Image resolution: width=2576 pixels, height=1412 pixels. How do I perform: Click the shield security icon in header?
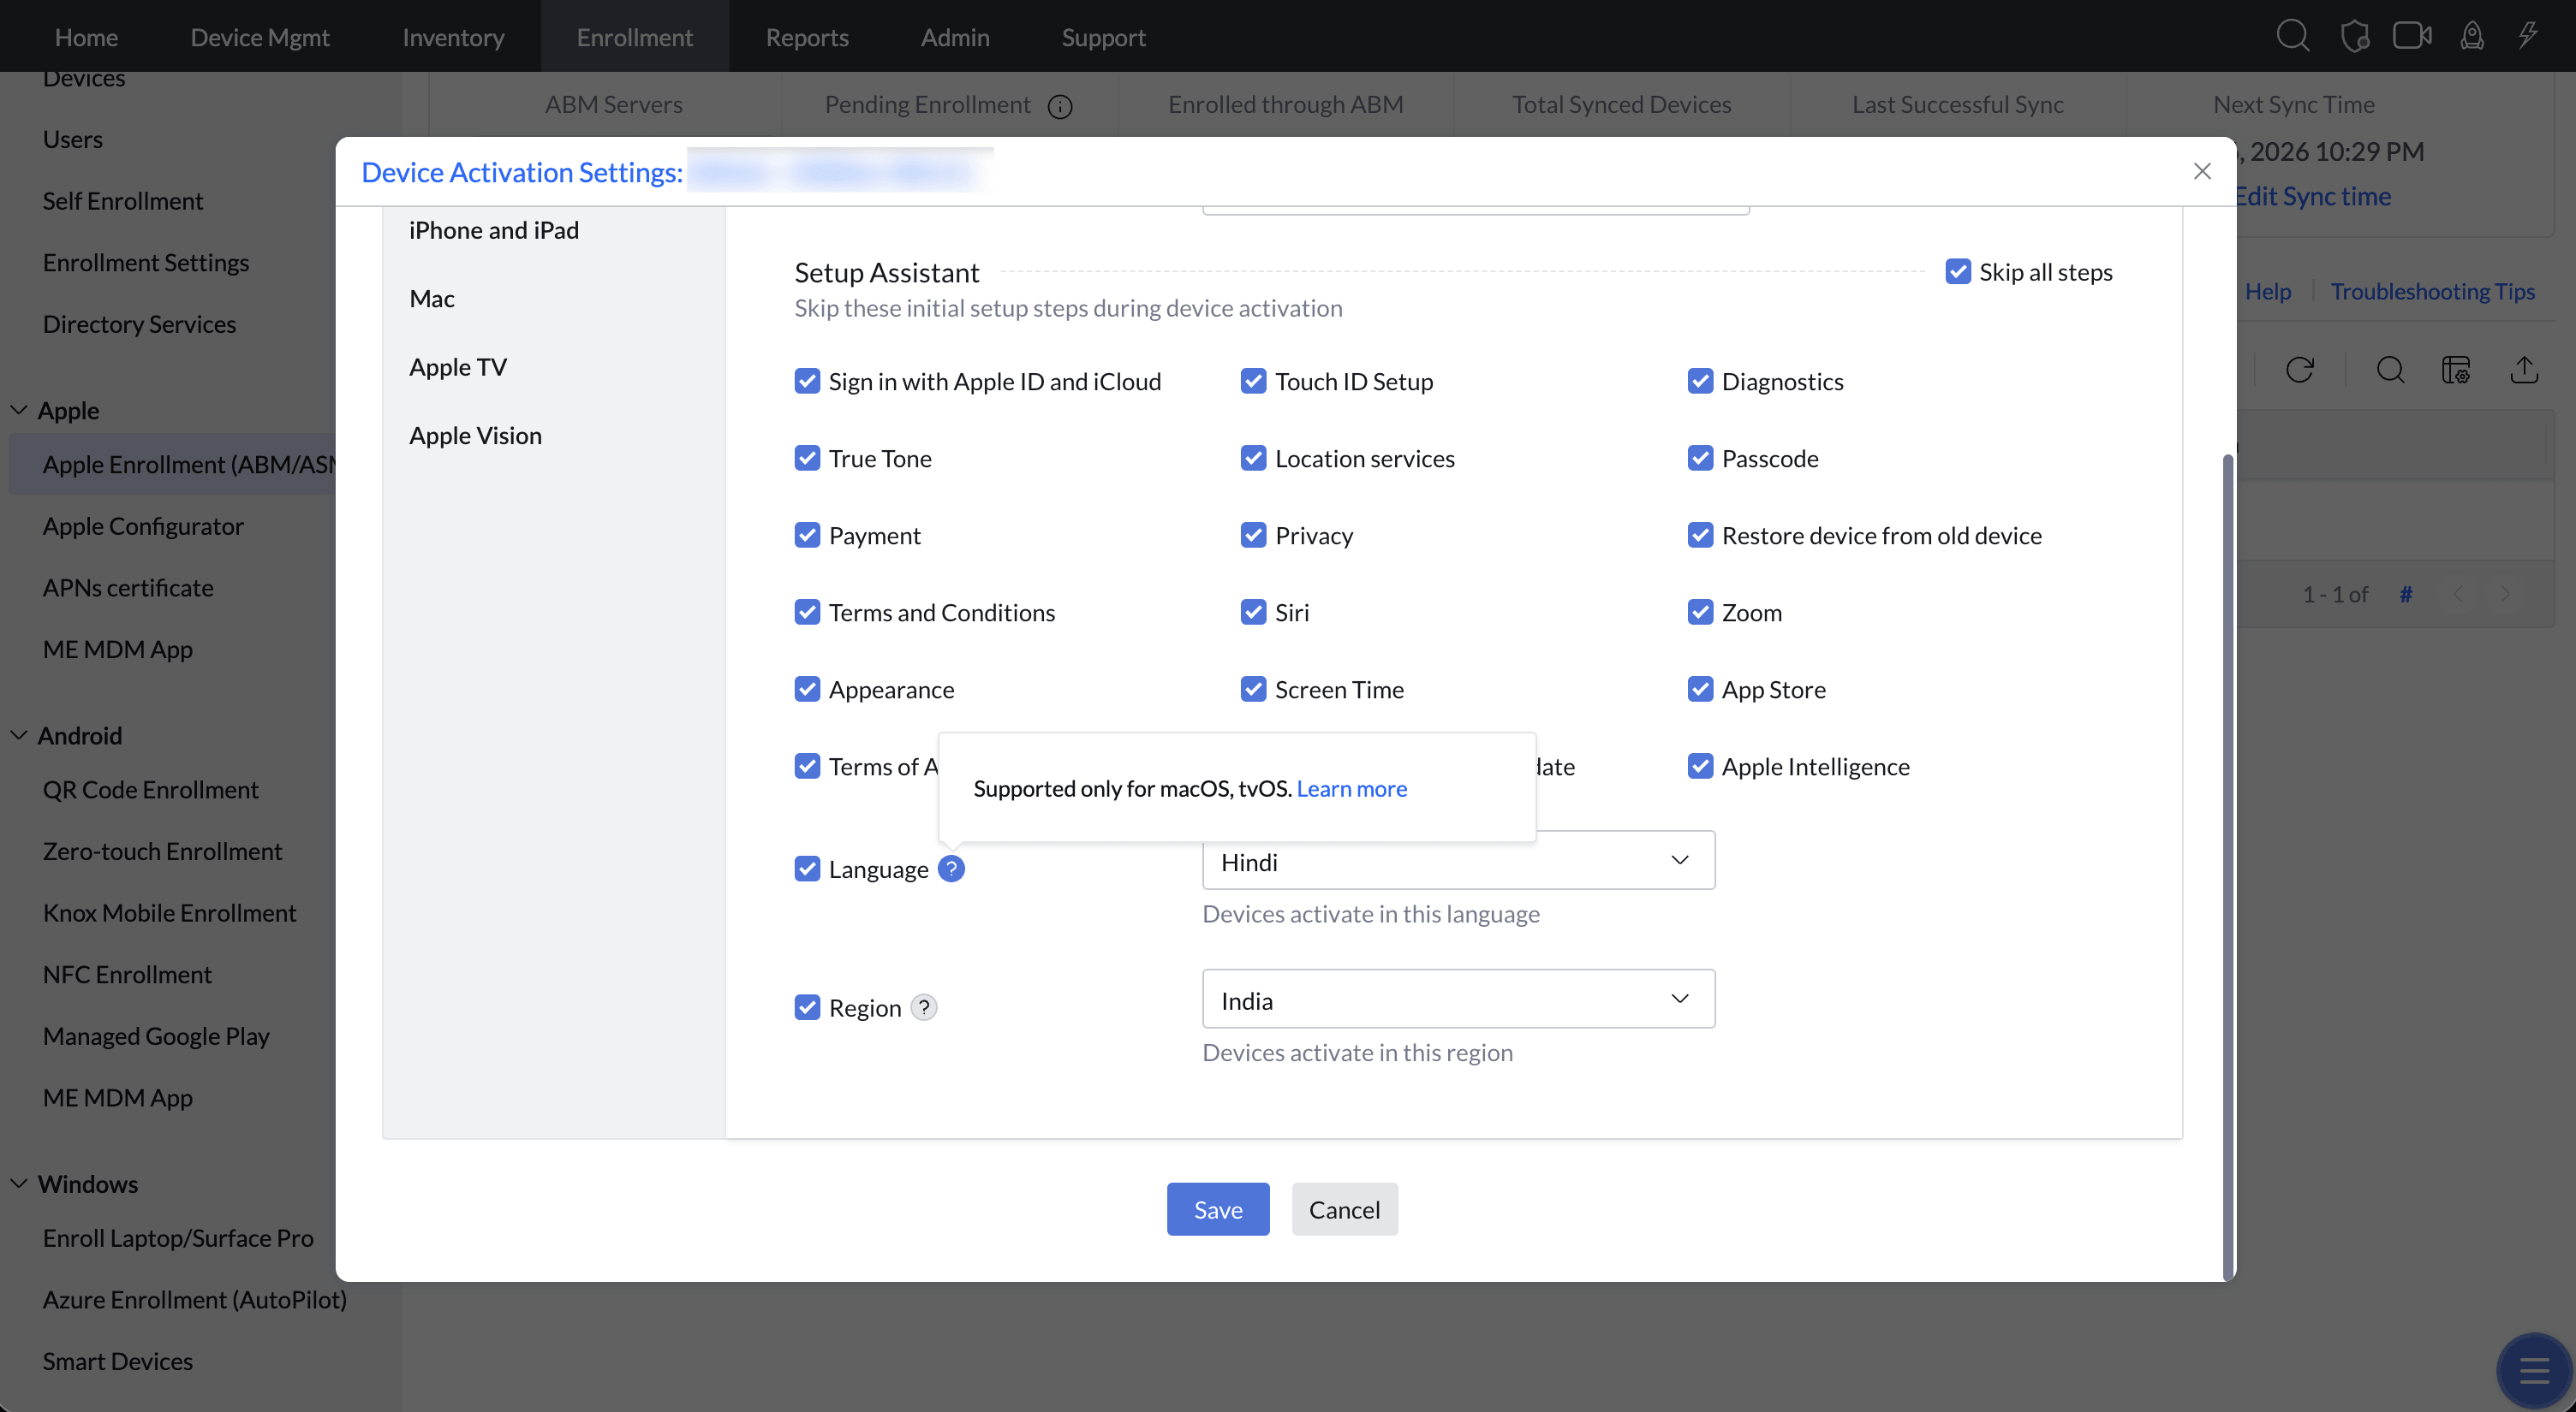(x=2355, y=36)
